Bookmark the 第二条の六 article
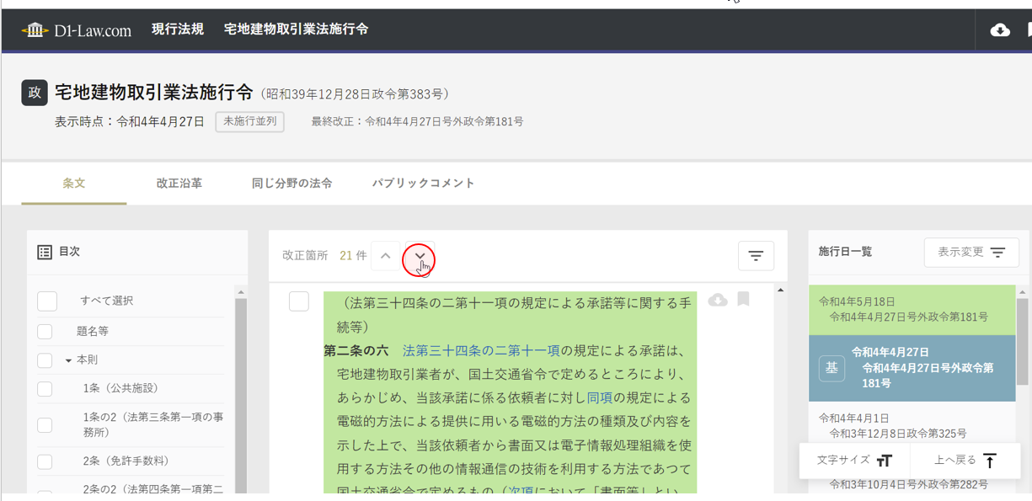This screenshot has width=1032, height=501. click(x=743, y=300)
